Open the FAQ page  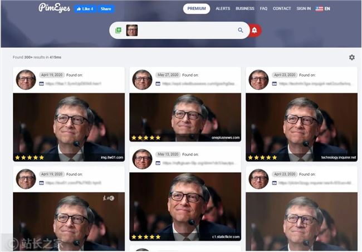point(263,9)
